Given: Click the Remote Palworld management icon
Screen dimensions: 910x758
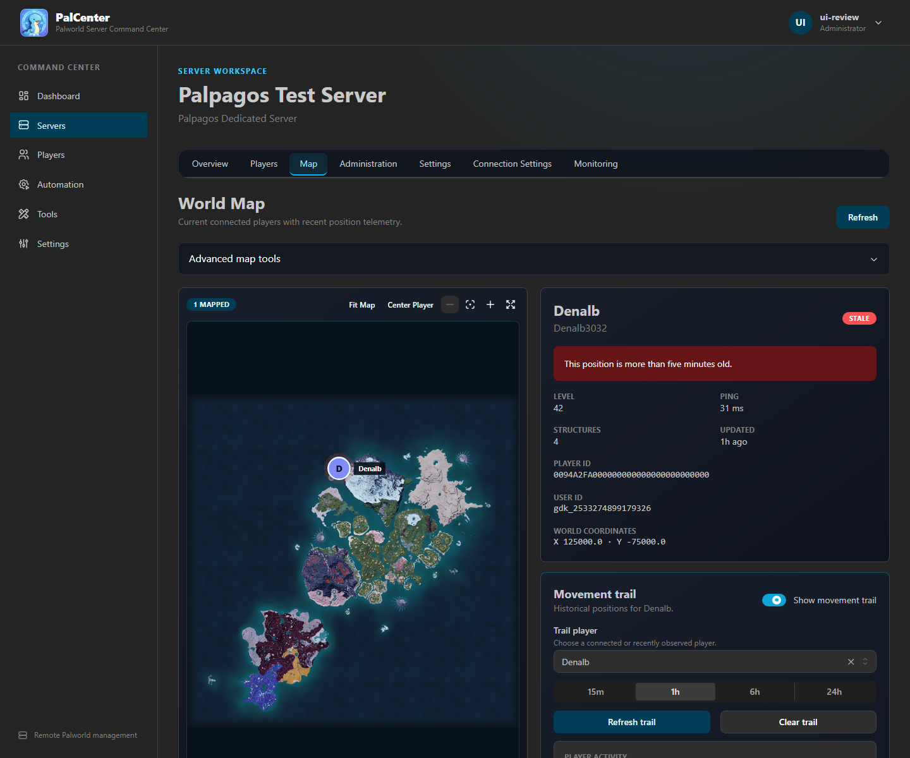Looking at the screenshot, I should pos(23,735).
